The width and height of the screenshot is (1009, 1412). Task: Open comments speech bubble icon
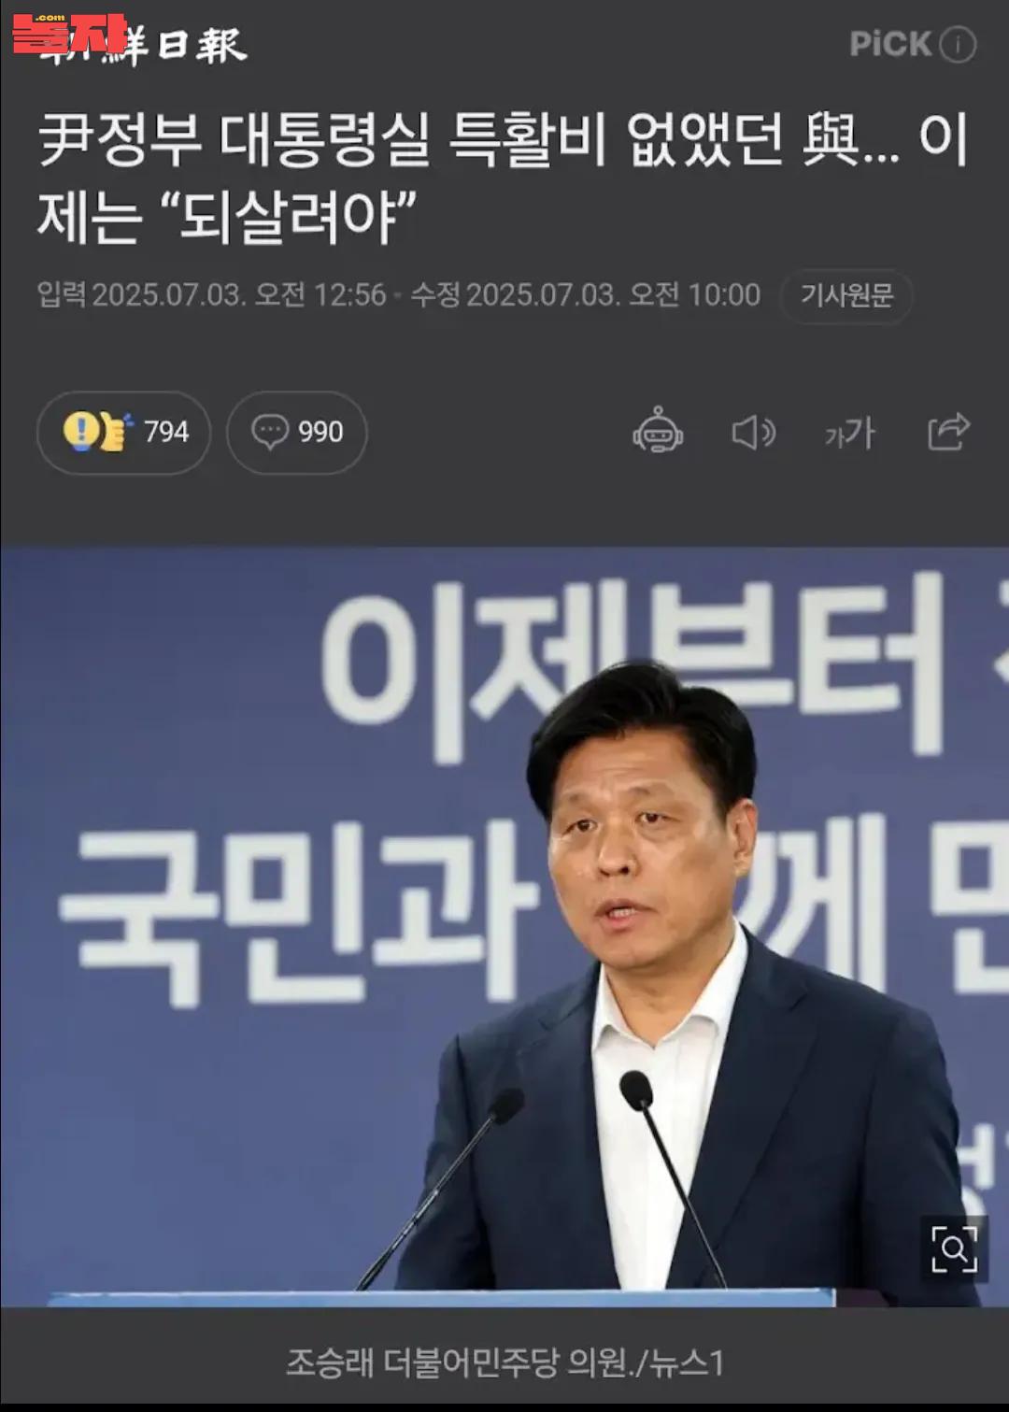click(270, 432)
